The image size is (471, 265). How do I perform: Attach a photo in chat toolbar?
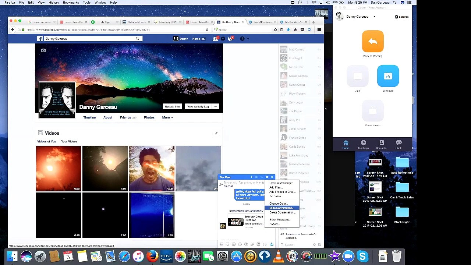pyautogui.click(x=221, y=244)
